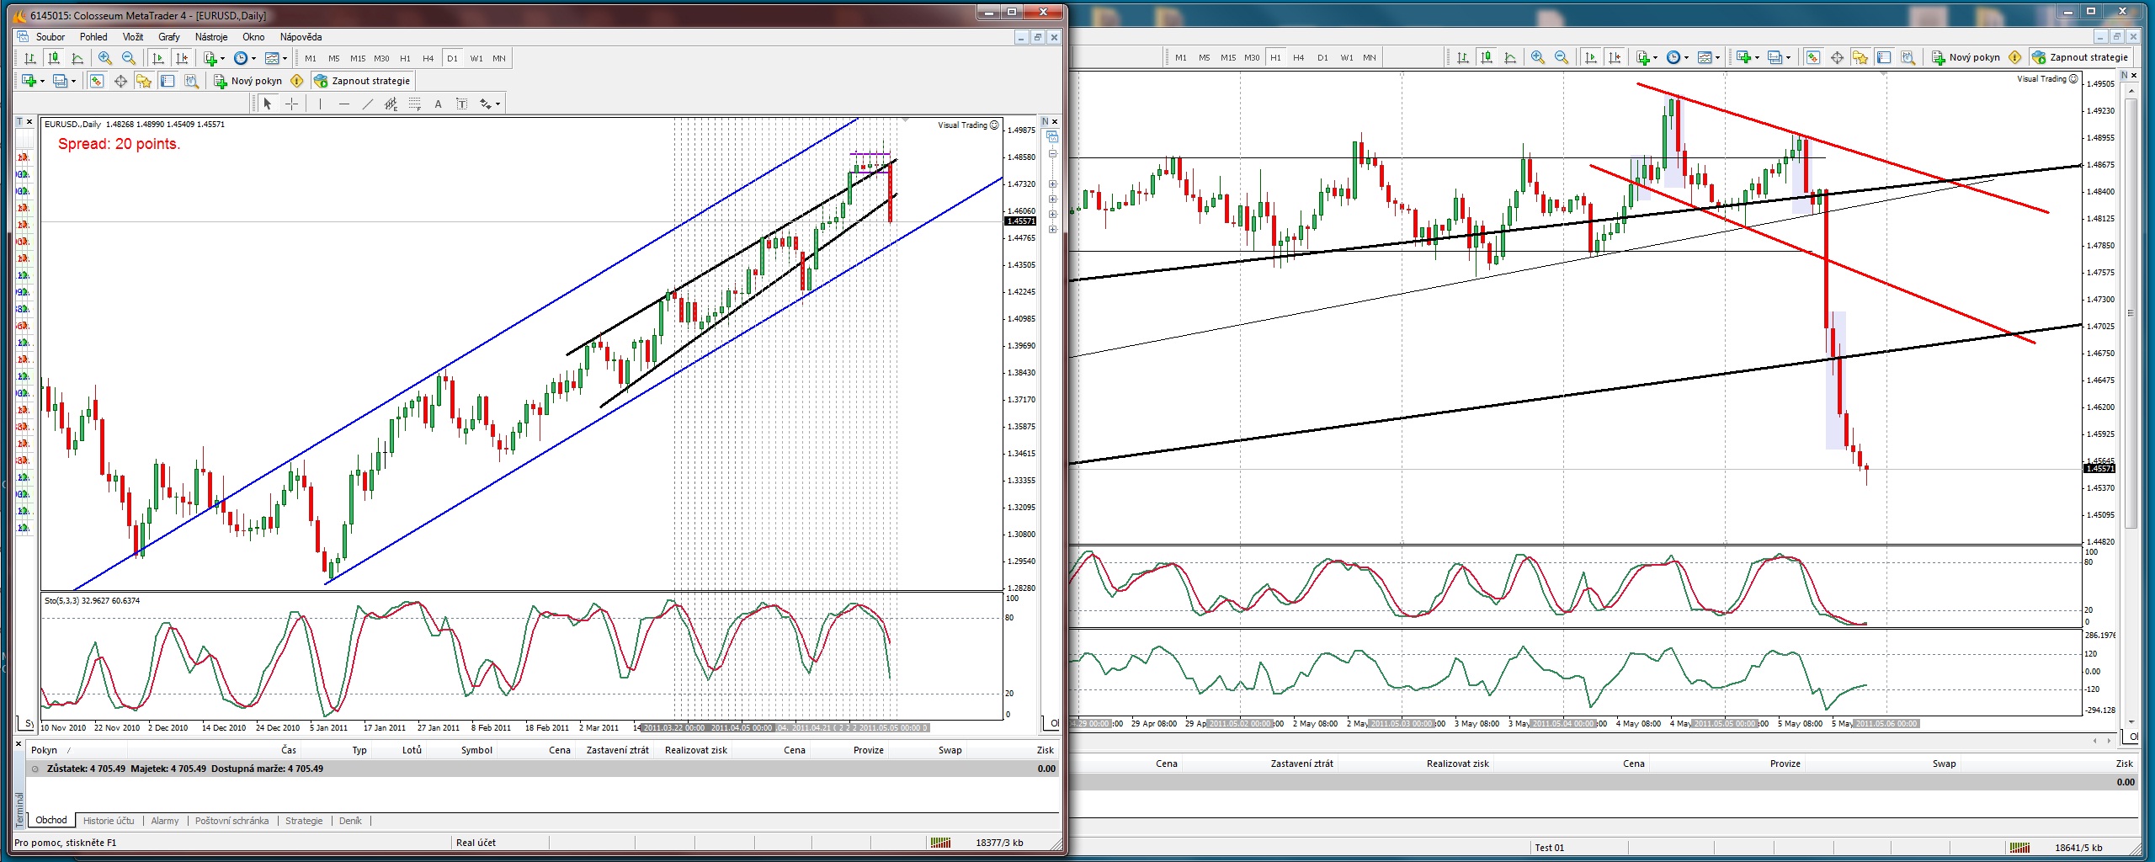Viewport: 2155px width, 862px height.
Task: Click Real účet status bar text
Action: [x=476, y=843]
